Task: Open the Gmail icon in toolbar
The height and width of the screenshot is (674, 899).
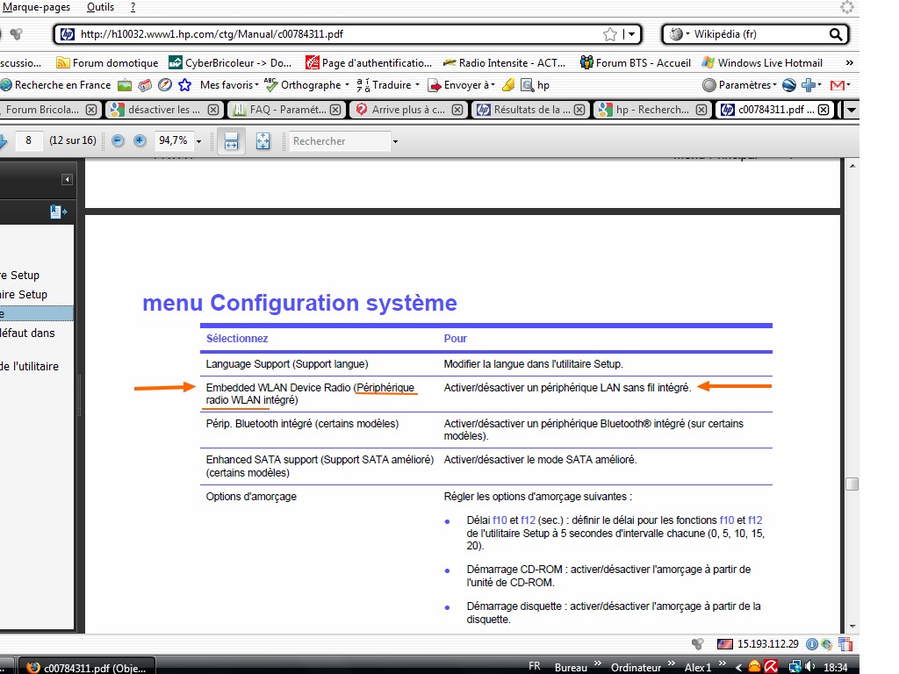Action: tap(838, 85)
